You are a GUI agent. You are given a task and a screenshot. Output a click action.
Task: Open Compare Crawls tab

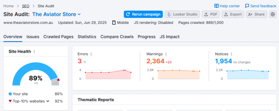pos(117,37)
